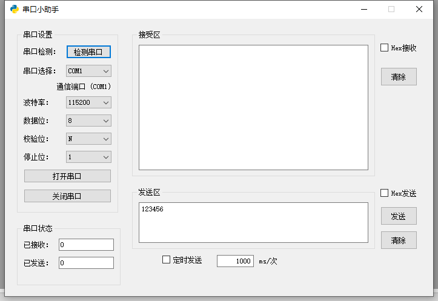Click inside the 接受区 receive text box
Screen dimensions: 438x301
253,108
